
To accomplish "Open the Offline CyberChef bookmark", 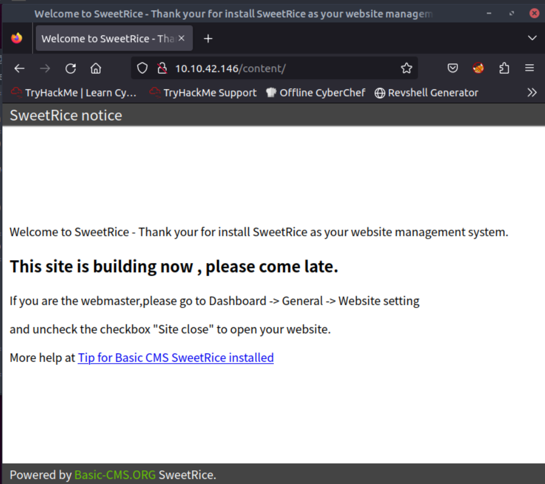I will 316,93.
